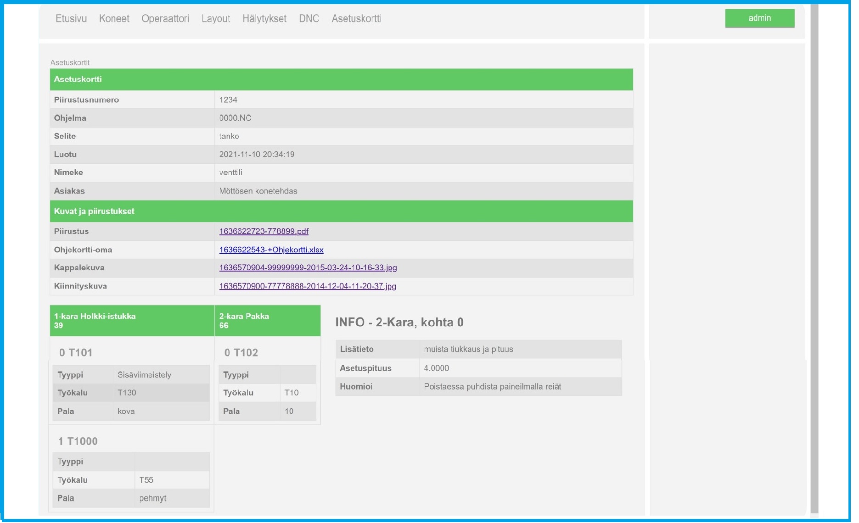Open the Kiinnityskuva jpg link

pos(308,286)
